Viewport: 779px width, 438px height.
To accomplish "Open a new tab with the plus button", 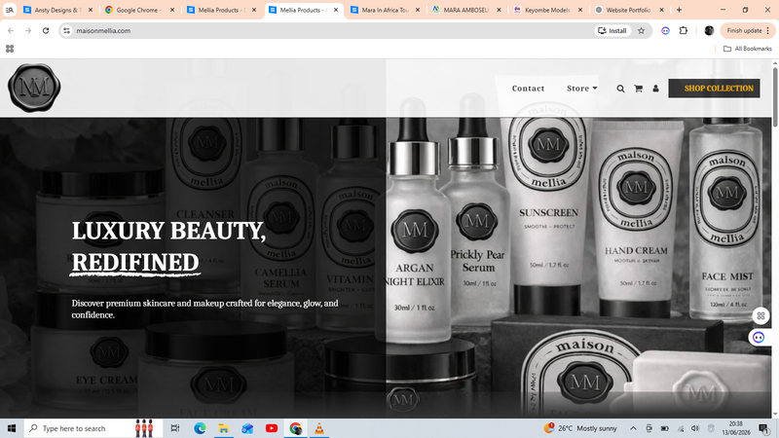I will pyautogui.click(x=679, y=10).
